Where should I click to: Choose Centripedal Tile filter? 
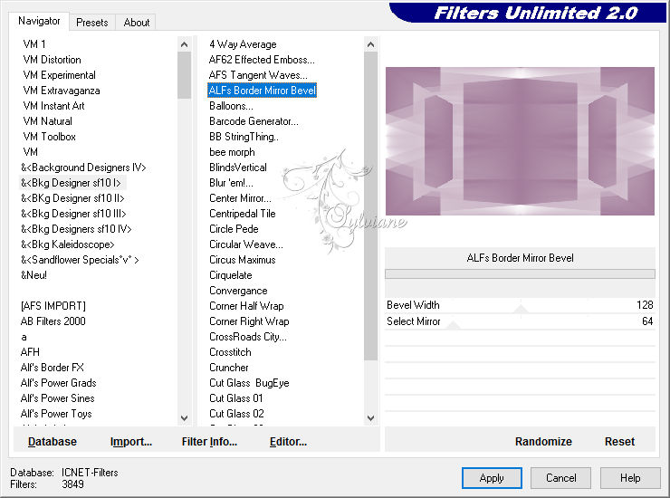click(243, 214)
